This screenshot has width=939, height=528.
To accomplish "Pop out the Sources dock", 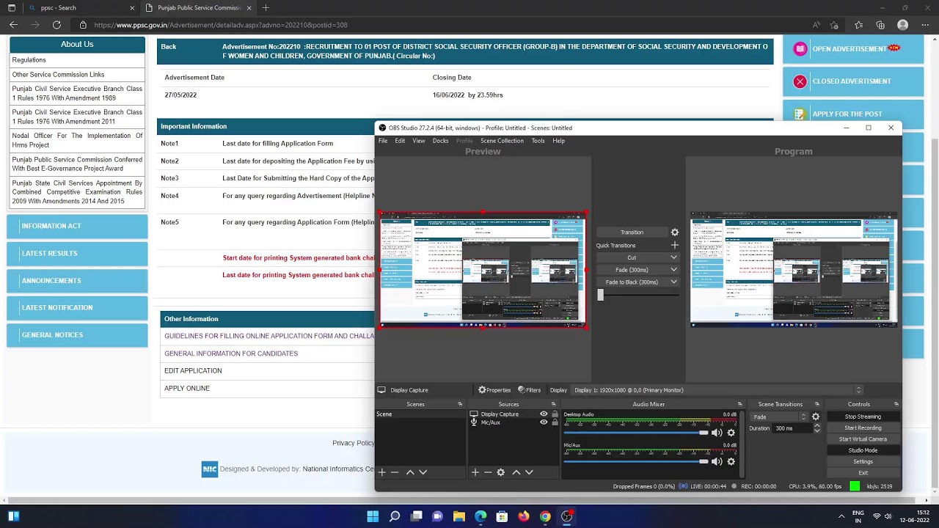I will [554, 404].
